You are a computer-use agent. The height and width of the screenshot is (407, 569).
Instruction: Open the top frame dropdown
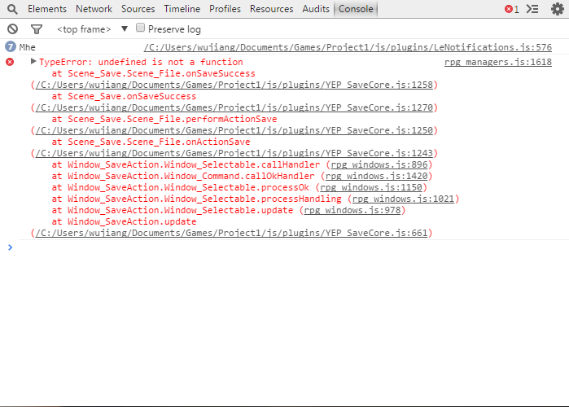coord(92,29)
